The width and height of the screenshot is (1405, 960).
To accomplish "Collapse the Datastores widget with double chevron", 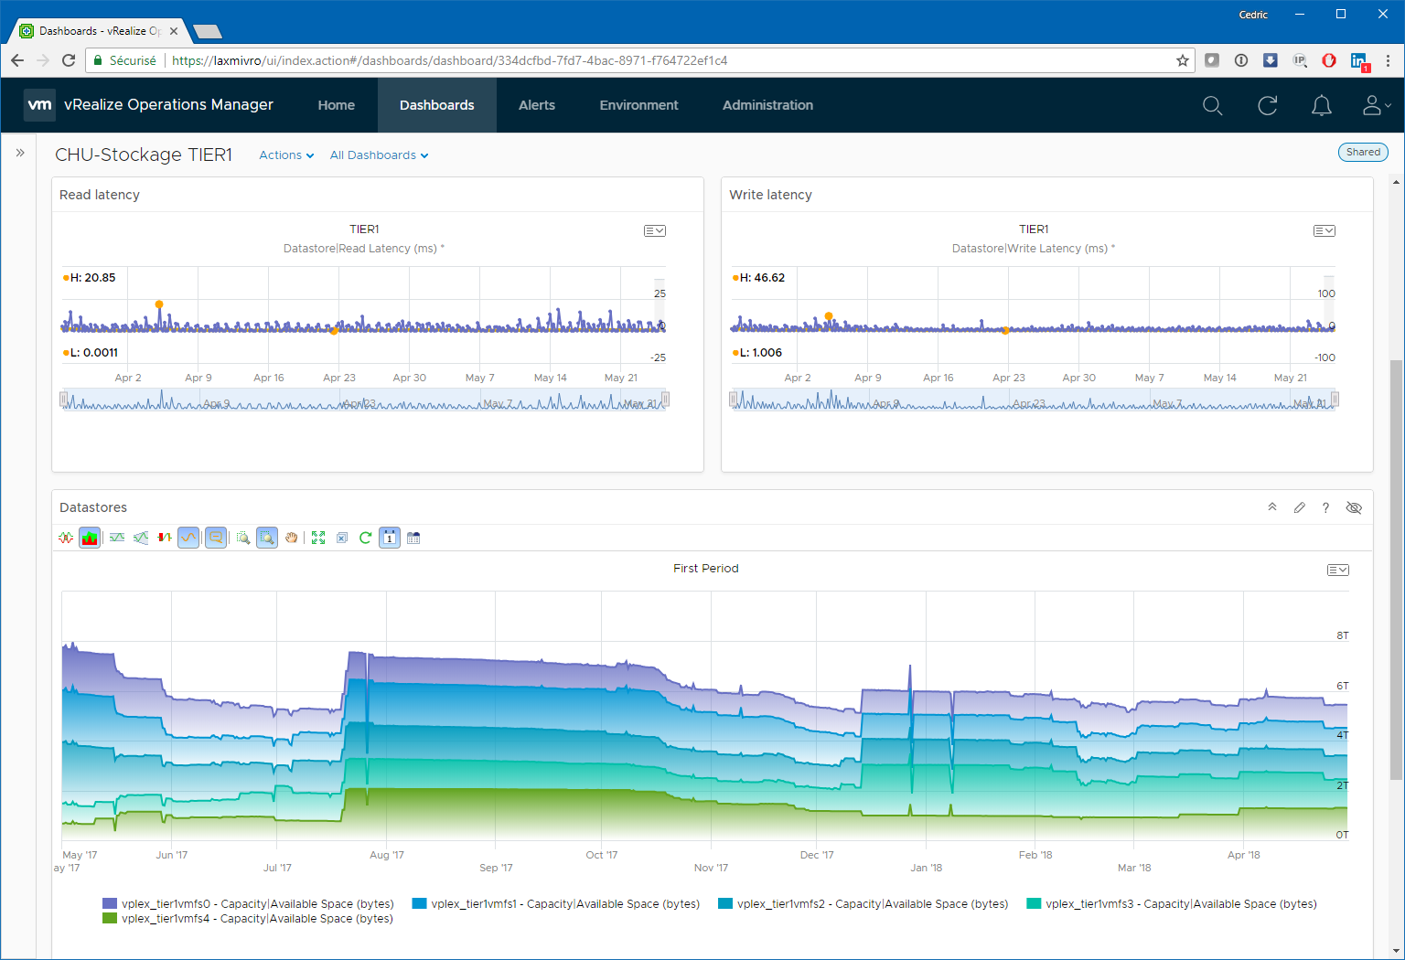I will tap(1271, 507).
